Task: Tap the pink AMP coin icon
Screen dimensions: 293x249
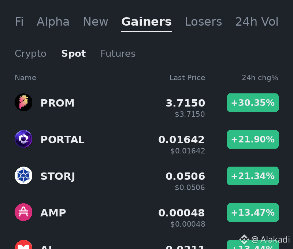Action: coord(23,212)
